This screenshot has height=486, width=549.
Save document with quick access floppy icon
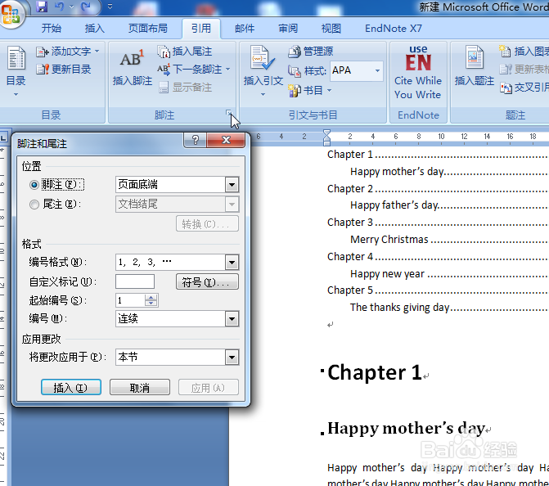pyautogui.click(x=42, y=7)
